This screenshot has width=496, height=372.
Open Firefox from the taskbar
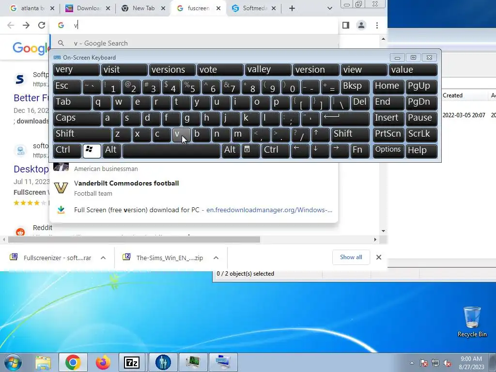pyautogui.click(x=103, y=362)
